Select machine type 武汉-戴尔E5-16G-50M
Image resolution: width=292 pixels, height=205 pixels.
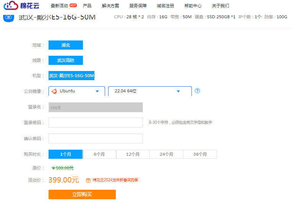click(71, 76)
